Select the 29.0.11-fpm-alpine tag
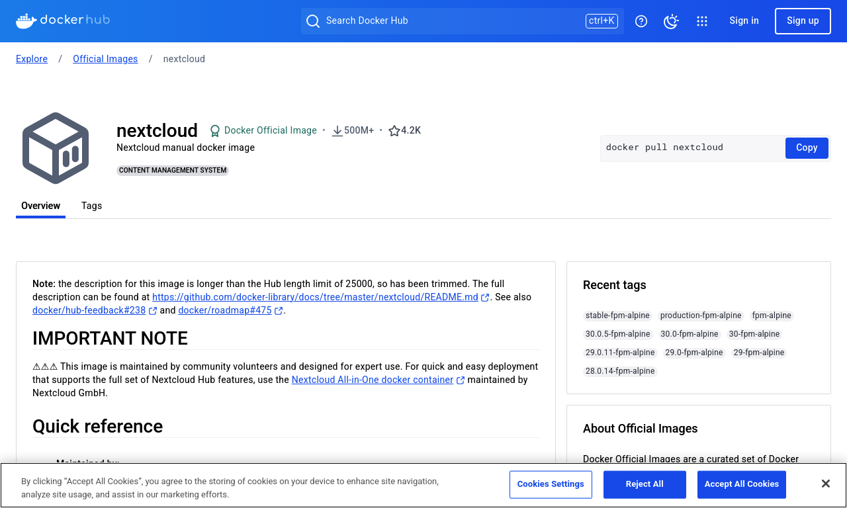Viewport: 847px width, 508px height. coord(620,353)
